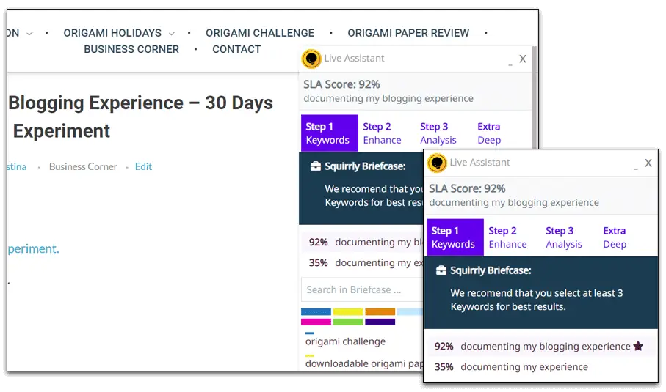The width and height of the screenshot is (666, 392).
Task: Select the 92% keyword row in the back panel
Action: pyautogui.click(x=362, y=242)
